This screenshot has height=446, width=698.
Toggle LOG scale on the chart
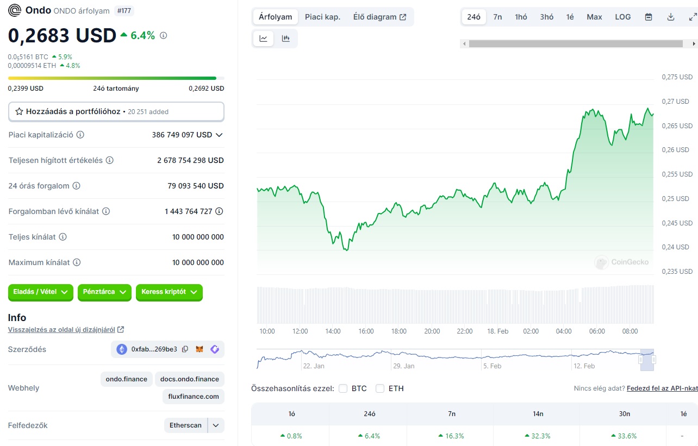pos(623,17)
